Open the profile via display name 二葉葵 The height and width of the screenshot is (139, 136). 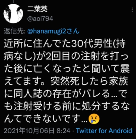(x=38, y=9)
